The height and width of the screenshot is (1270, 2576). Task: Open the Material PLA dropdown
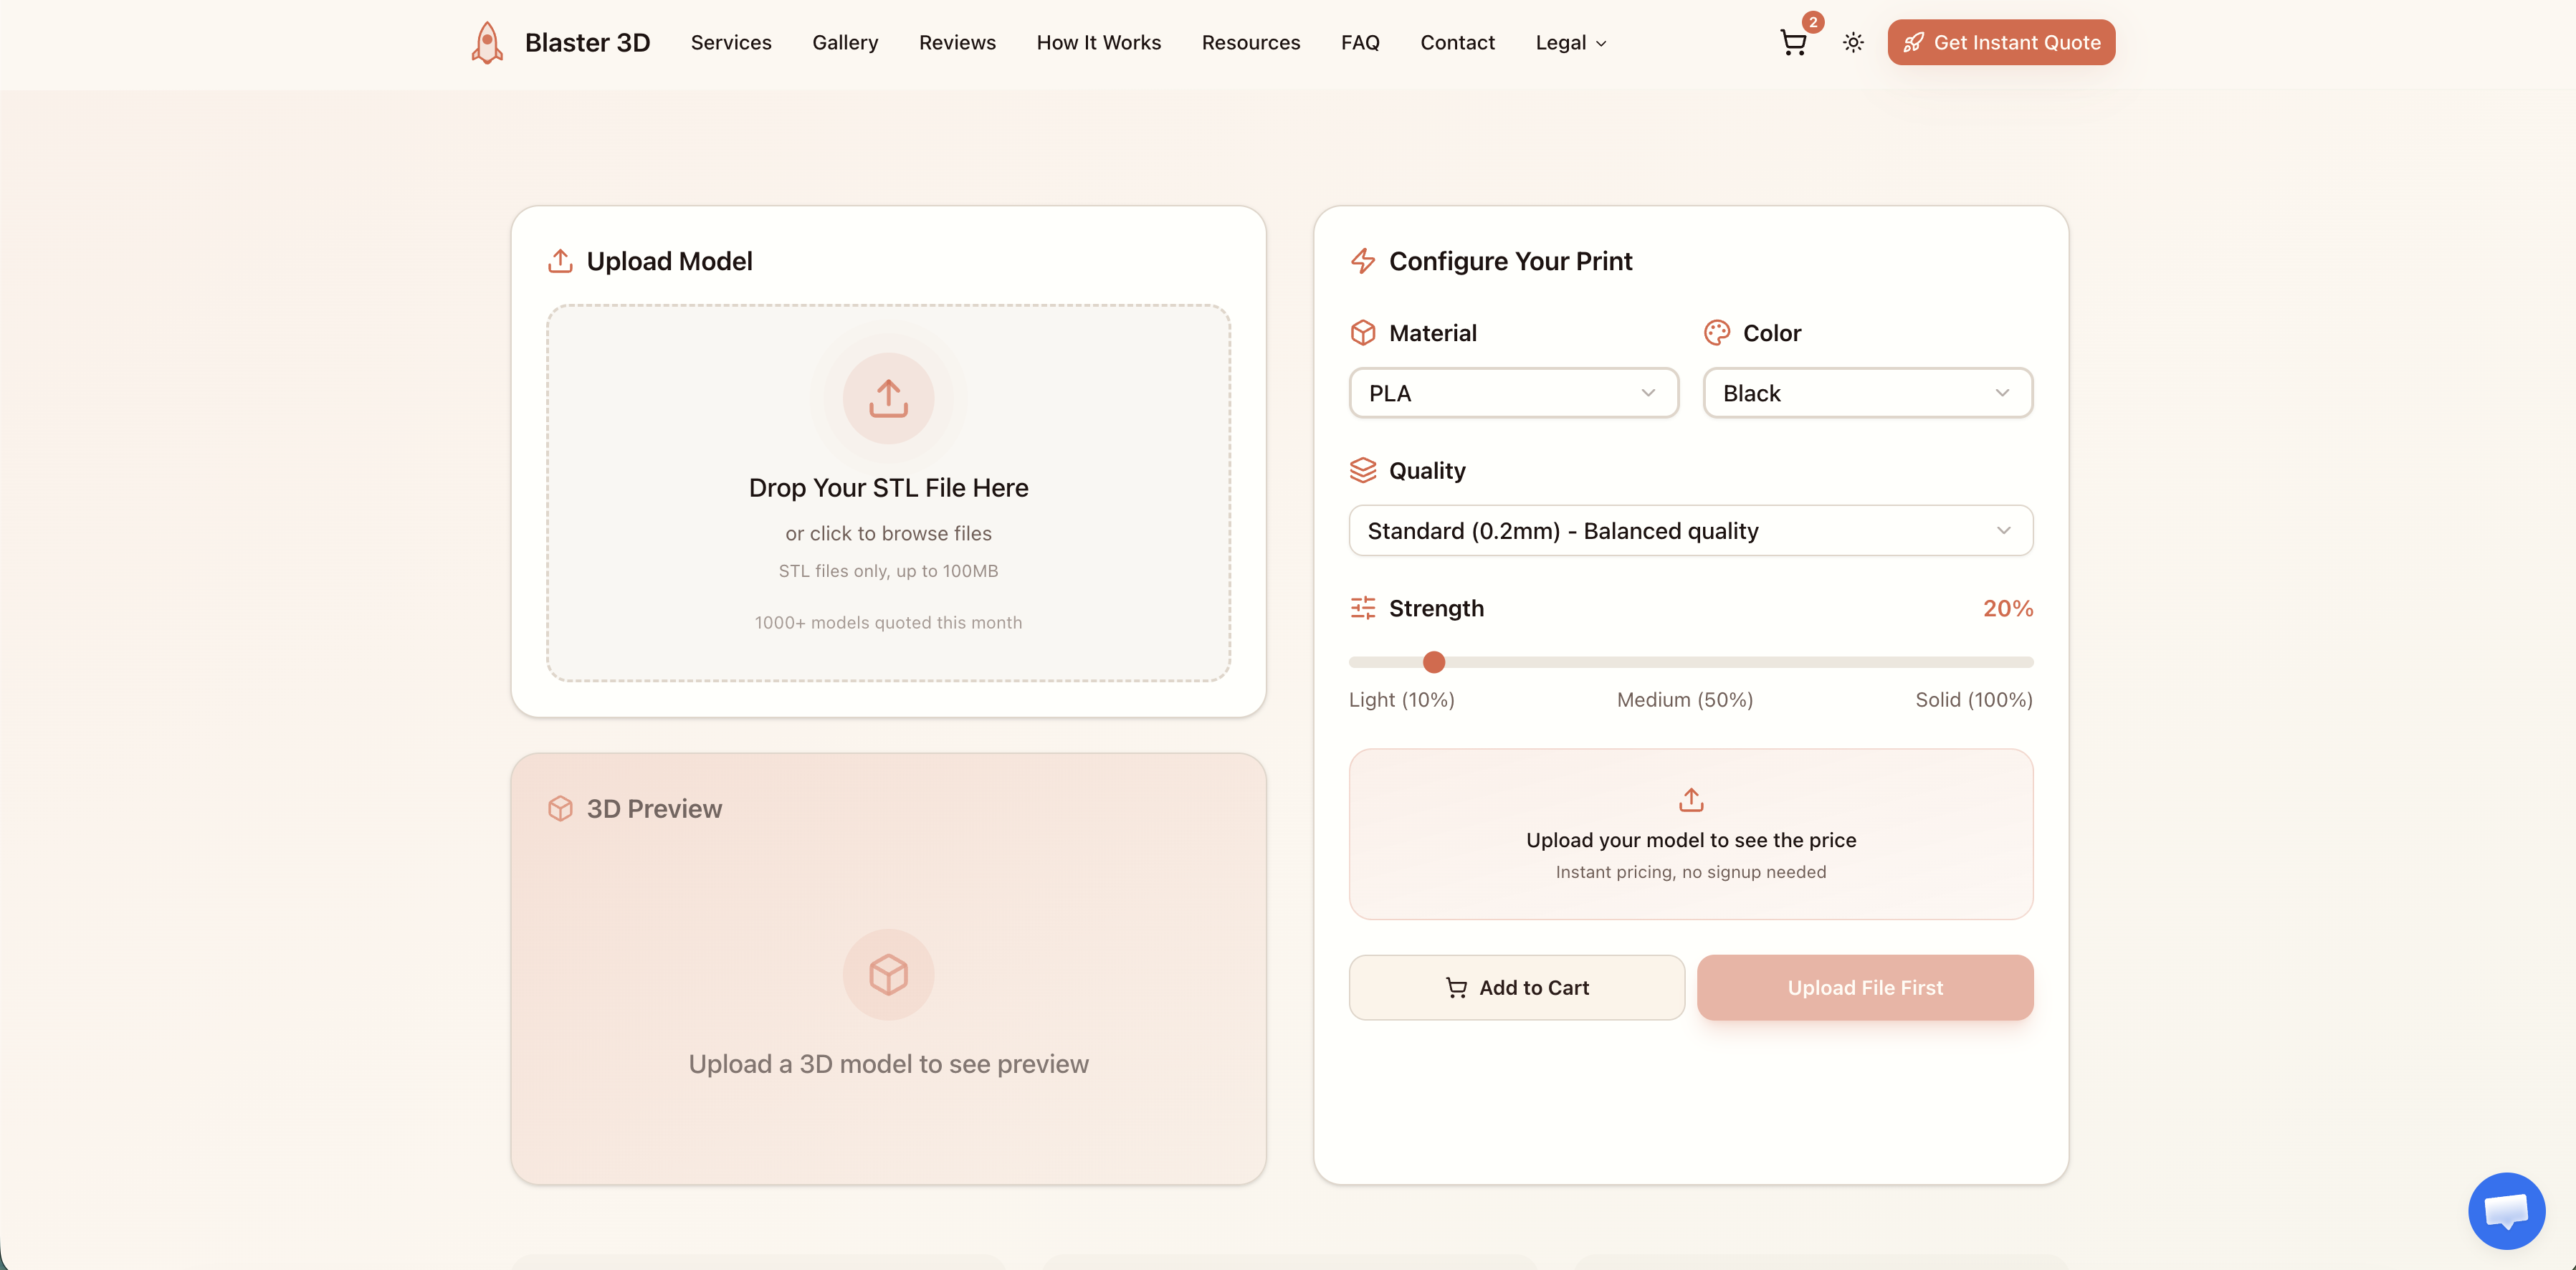1513,393
